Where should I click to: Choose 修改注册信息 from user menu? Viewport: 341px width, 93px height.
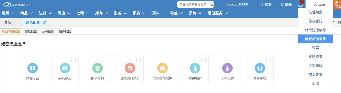click(x=316, y=30)
